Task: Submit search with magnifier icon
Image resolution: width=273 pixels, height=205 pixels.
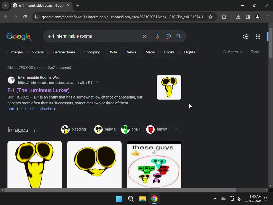Action: pos(179,36)
